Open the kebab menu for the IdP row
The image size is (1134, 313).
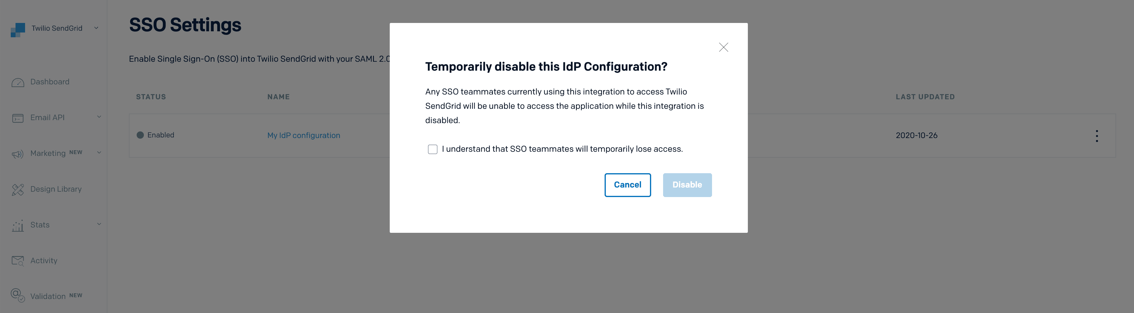(1097, 136)
